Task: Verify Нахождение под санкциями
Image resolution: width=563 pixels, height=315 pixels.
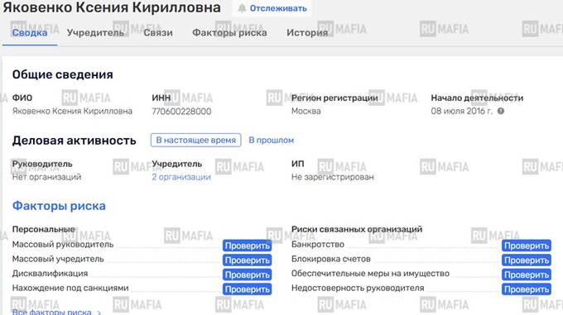Action: [x=247, y=289]
